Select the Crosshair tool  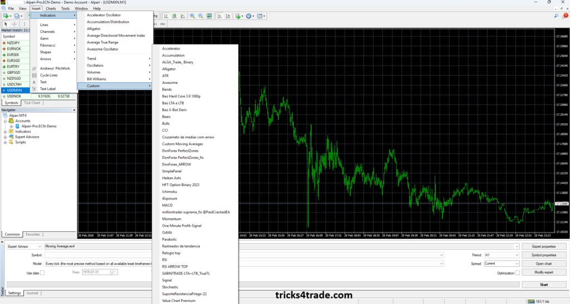(x=14, y=24)
